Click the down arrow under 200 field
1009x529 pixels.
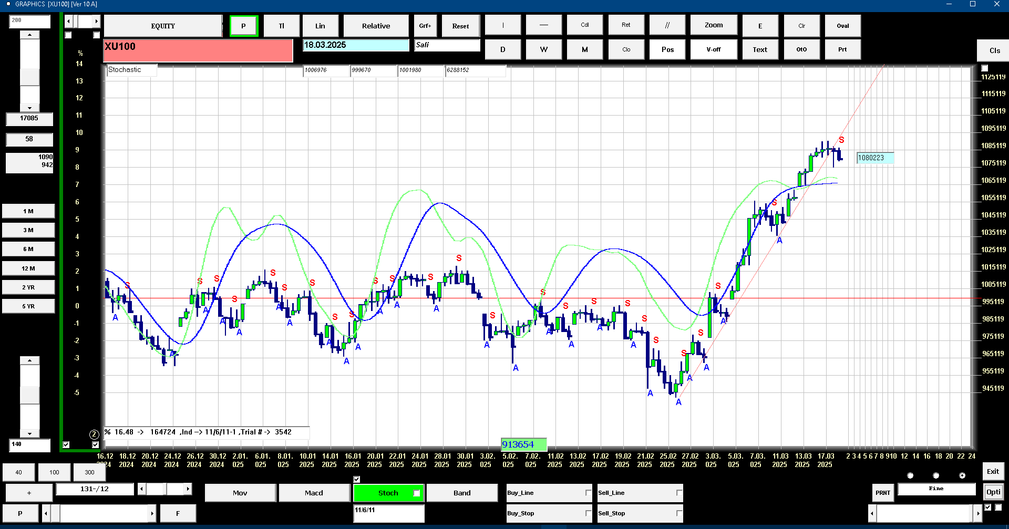(29, 108)
